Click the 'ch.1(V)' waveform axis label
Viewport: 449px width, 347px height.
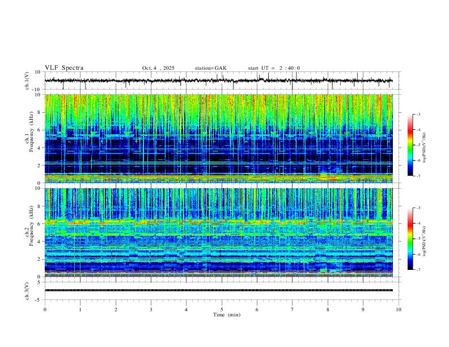coord(27,81)
